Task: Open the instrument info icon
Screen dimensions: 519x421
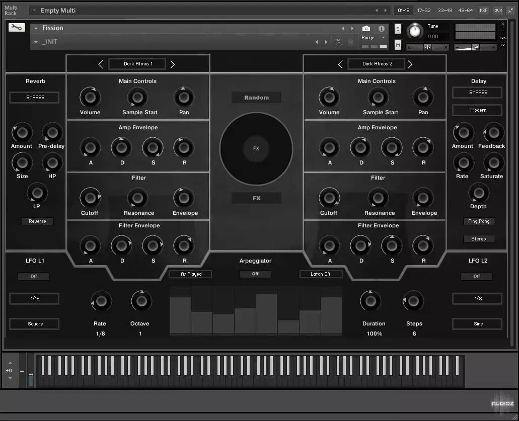Action: (x=381, y=29)
